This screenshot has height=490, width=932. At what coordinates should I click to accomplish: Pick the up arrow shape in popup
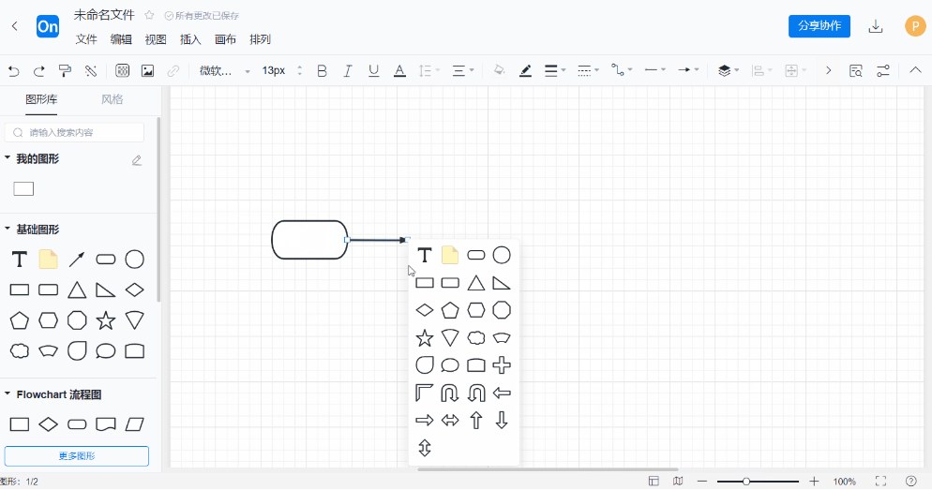pos(476,421)
